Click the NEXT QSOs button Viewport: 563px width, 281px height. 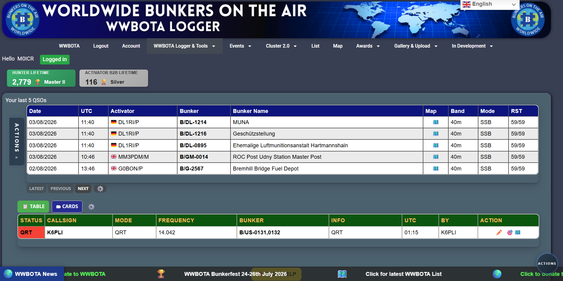[83, 189]
